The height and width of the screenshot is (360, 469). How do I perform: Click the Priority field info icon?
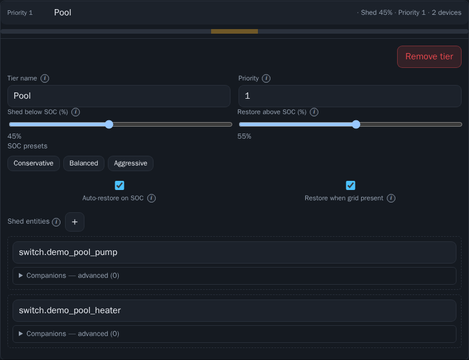click(x=266, y=78)
